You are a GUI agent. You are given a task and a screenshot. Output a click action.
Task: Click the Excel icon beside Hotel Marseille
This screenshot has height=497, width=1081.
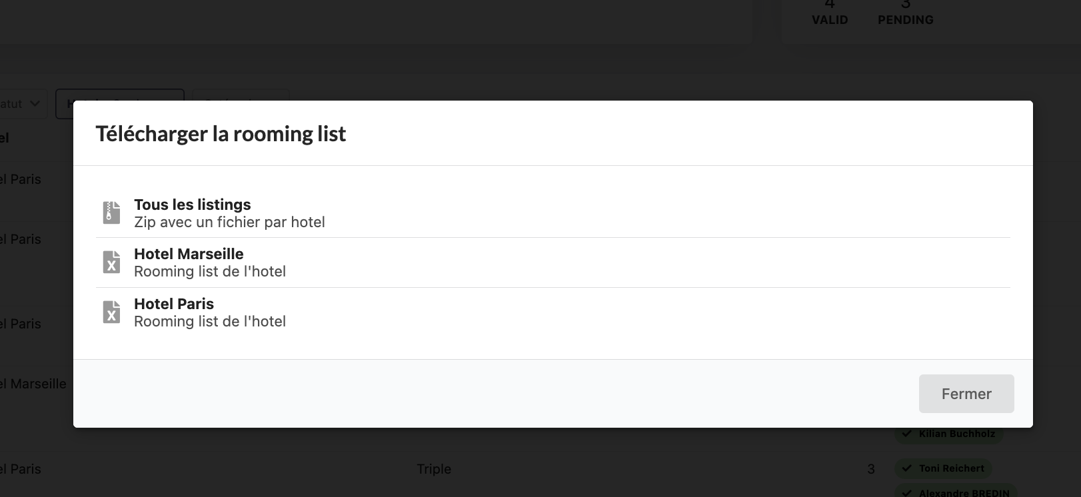pyautogui.click(x=111, y=262)
